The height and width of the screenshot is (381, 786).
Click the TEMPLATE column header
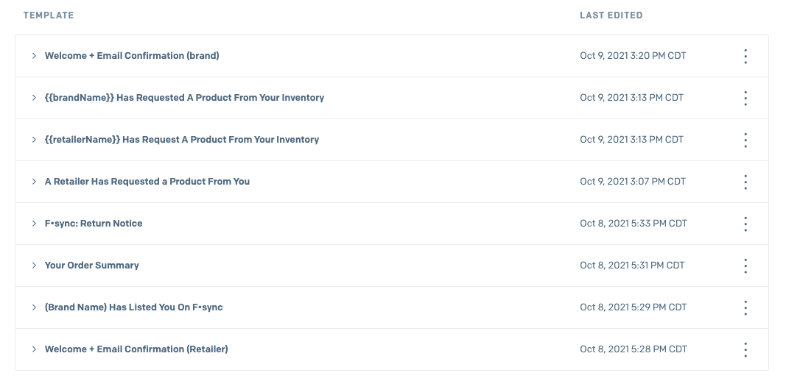click(49, 15)
